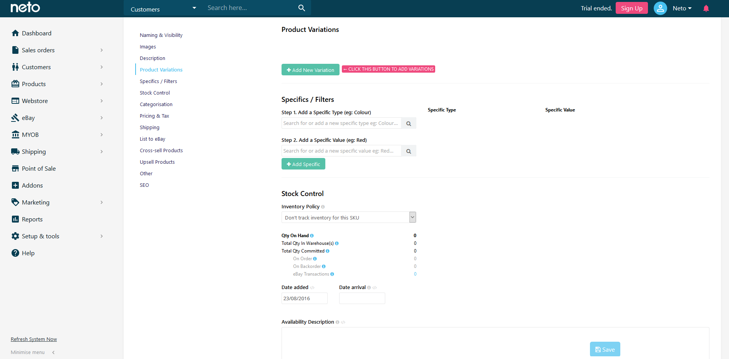This screenshot has width=729, height=359.
Task: Expand the Products submenu chevron
Action: point(102,84)
